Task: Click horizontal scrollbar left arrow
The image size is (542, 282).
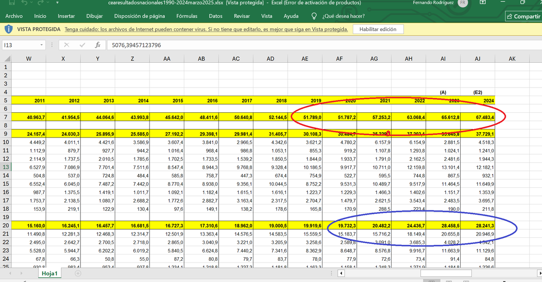Action: pyautogui.click(x=341, y=273)
